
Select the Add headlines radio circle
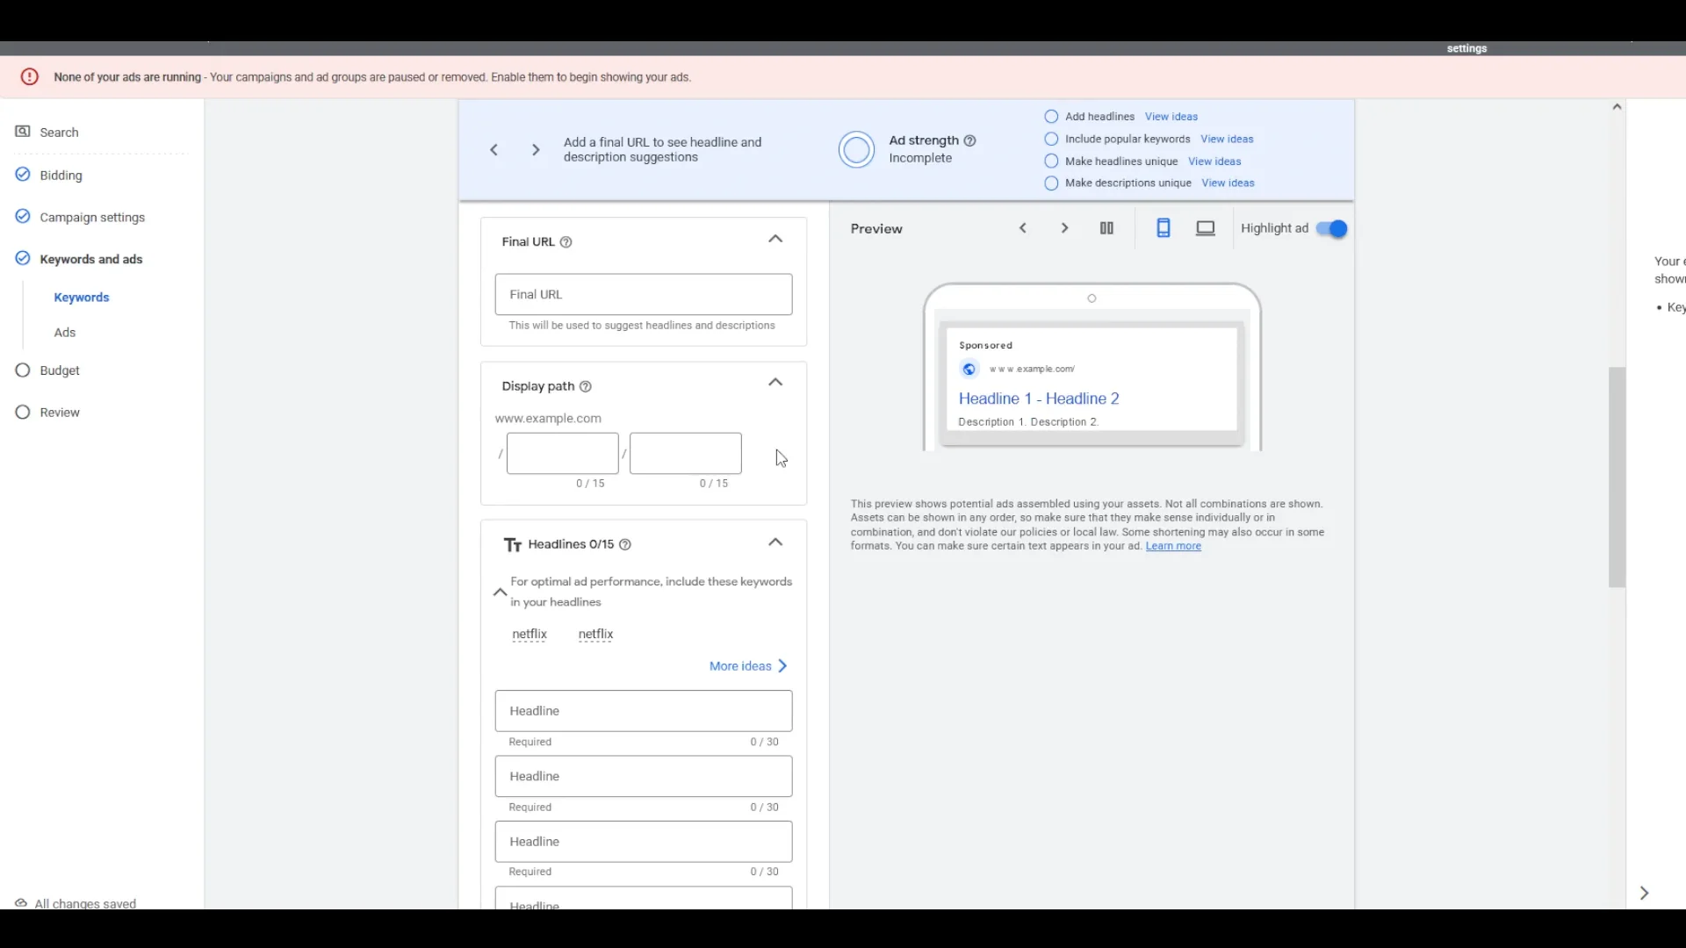(x=1051, y=117)
